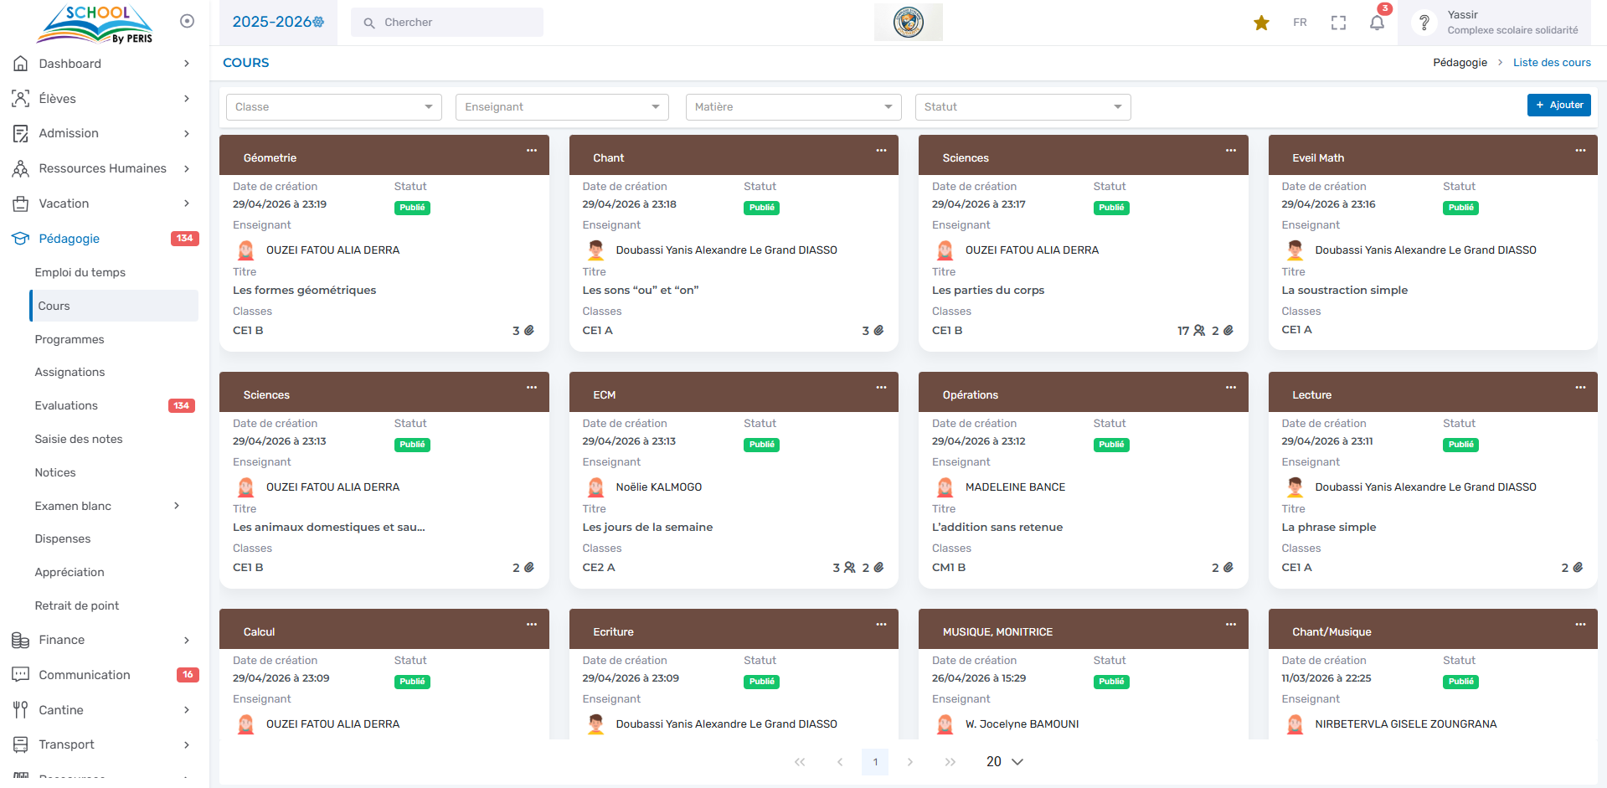Open the help question mark icon
The width and height of the screenshot is (1607, 788).
click(1424, 23)
